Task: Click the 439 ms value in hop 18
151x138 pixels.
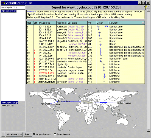Action: 90,76
